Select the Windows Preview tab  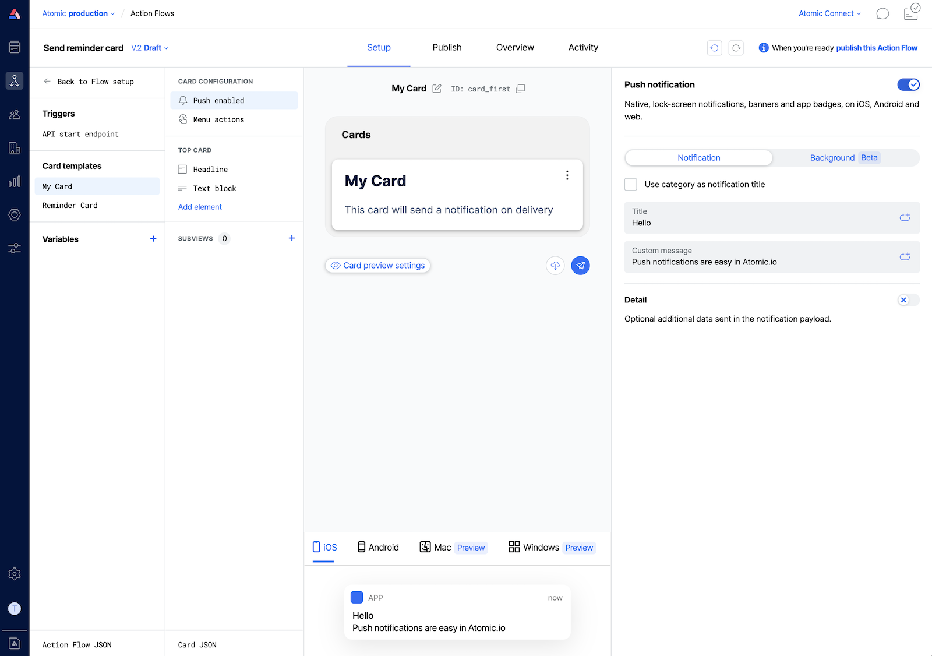pyautogui.click(x=552, y=548)
